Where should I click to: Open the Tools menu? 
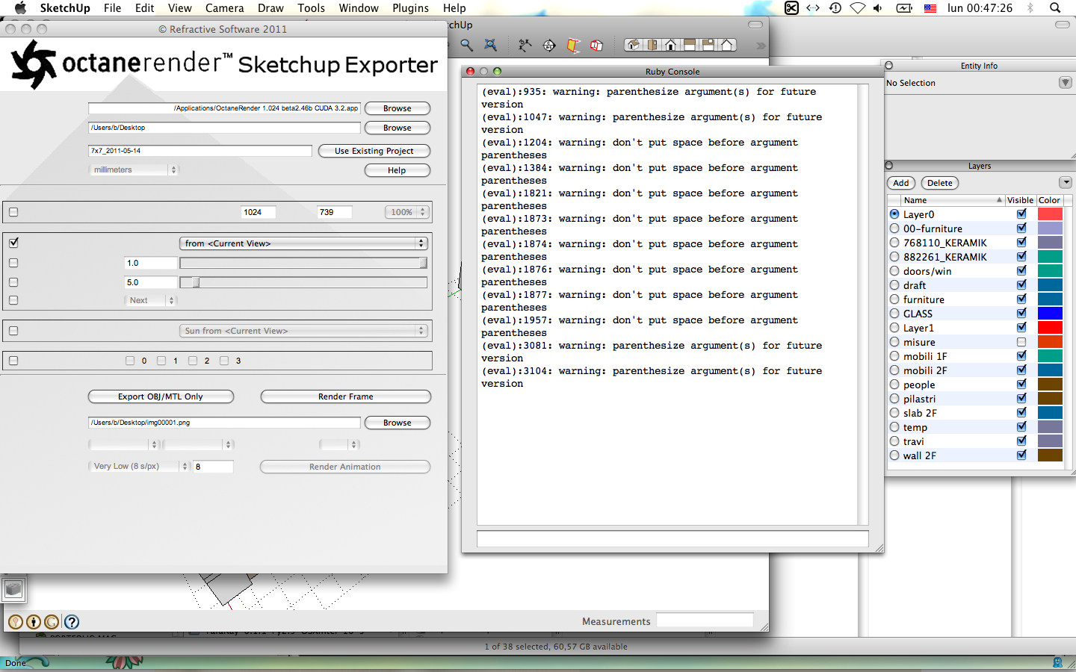311,8
